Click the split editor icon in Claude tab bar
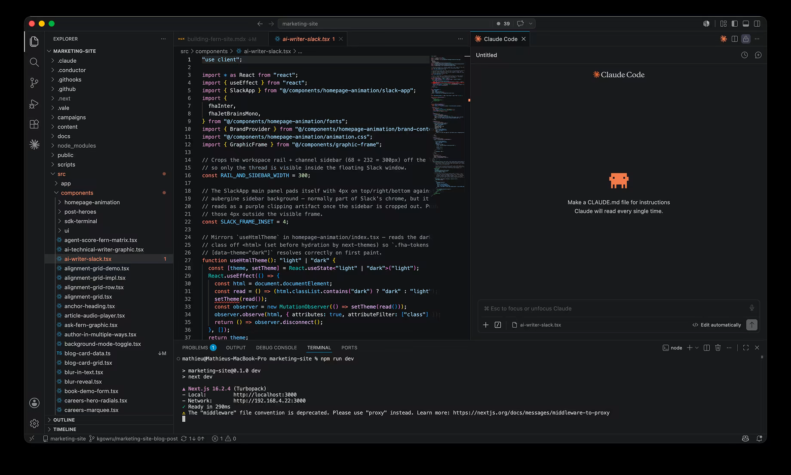 [x=735, y=39]
